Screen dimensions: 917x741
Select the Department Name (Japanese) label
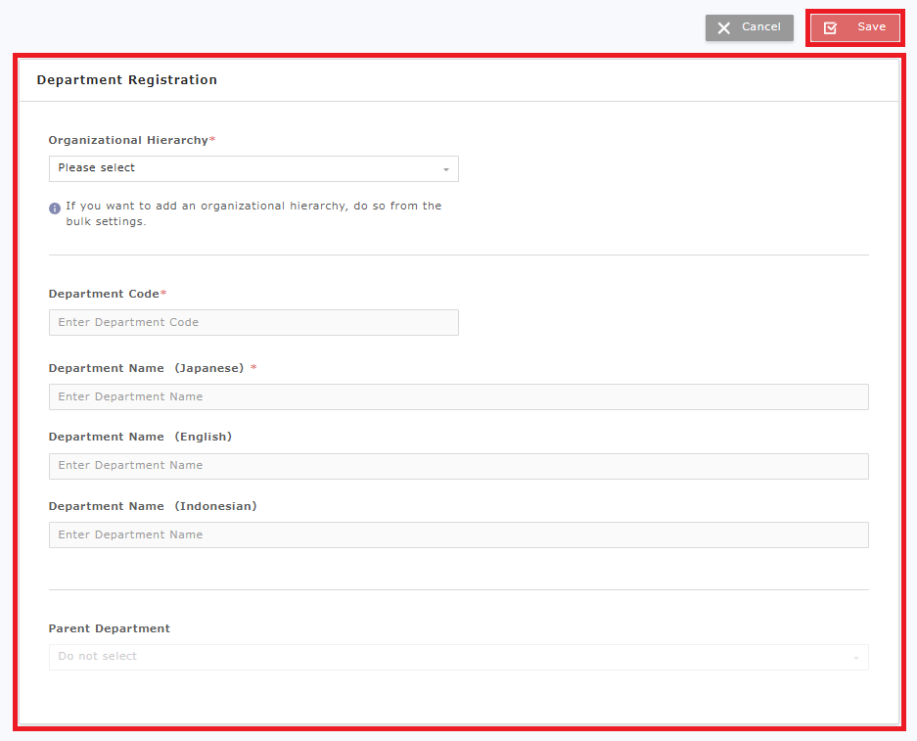[147, 369]
